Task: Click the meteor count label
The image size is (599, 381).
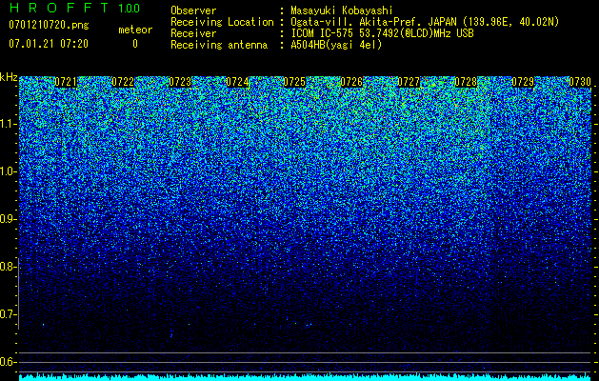Action: tap(135, 30)
